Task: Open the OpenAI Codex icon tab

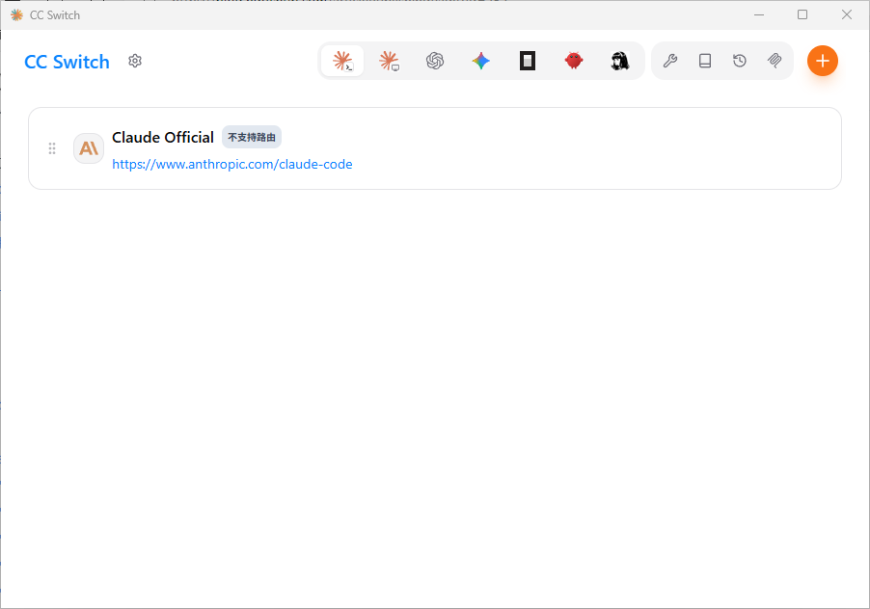Action: (x=435, y=61)
